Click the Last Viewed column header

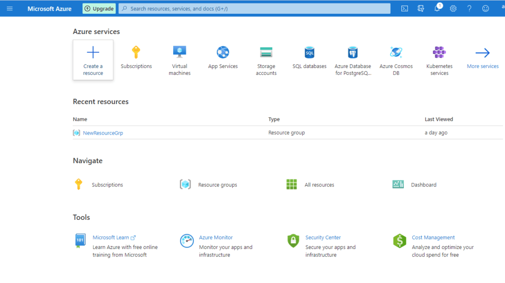pos(438,119)
